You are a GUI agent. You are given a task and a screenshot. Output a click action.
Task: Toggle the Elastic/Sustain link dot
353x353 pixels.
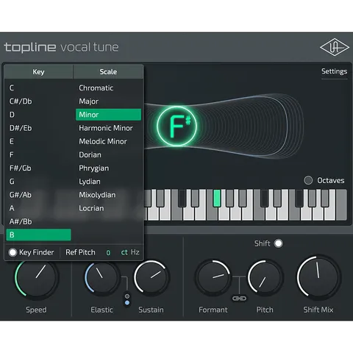(x=127, y=303)
